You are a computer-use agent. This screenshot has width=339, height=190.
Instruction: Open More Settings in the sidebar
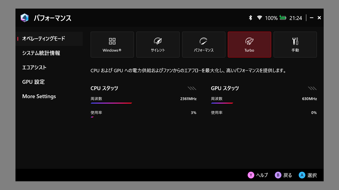[x=39, y=96]
